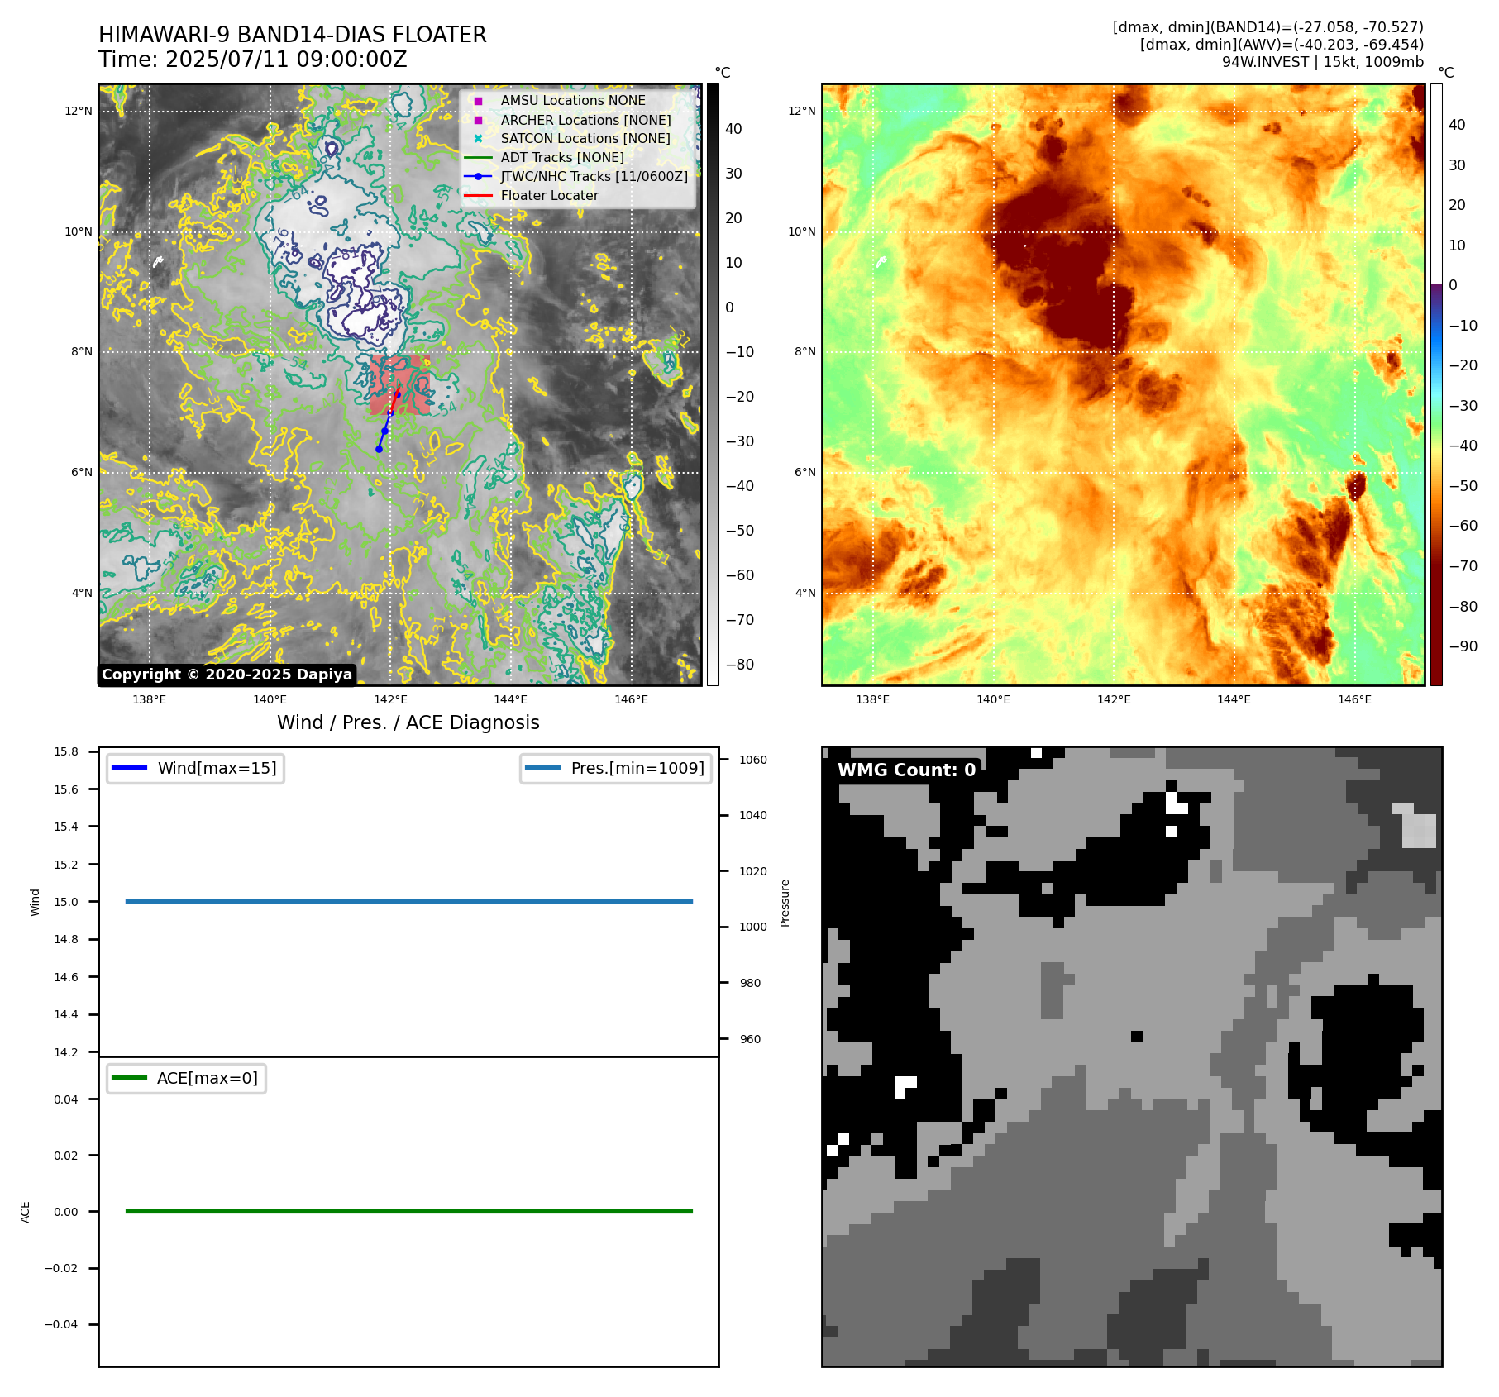
Task: Click the BAND14 dmax, dmin readout
Action: point(1268,27)
